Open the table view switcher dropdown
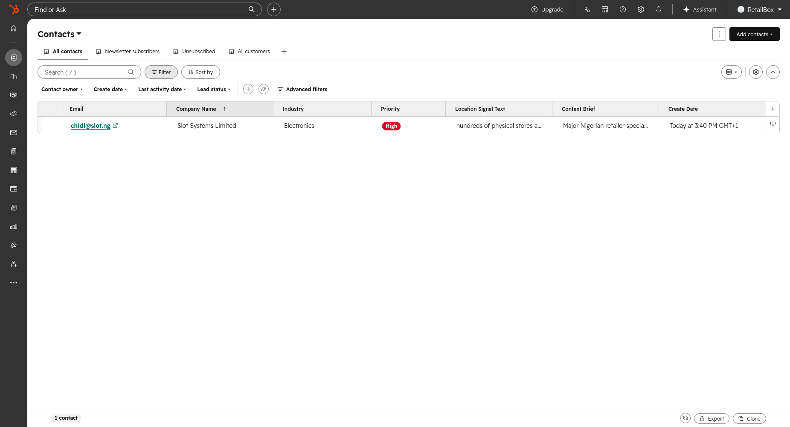Image resolution: width=790 pixels, height=427 pixels. click(x=732, y=72)
